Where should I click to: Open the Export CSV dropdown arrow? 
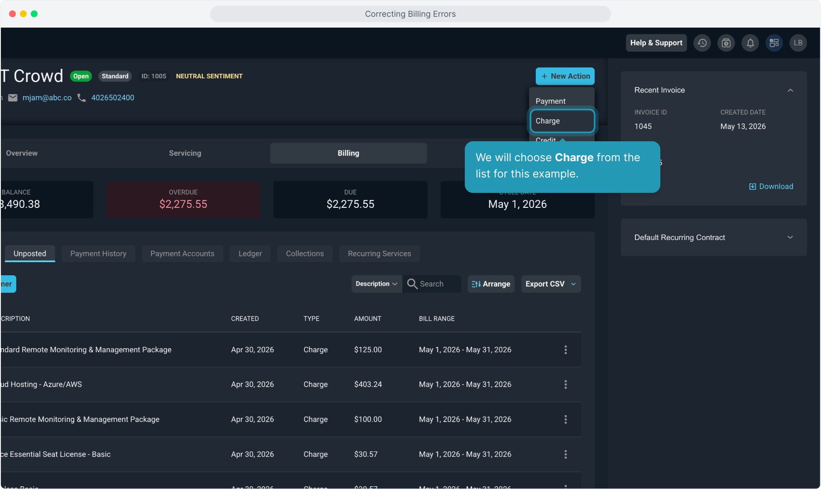coord(573,284)
